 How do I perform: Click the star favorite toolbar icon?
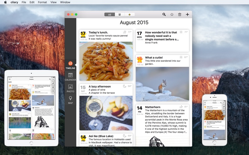pyautogui.click(x=172, y=15)
